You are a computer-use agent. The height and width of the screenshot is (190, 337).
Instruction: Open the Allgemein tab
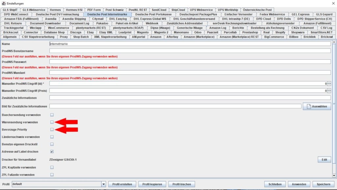(10, 37)
